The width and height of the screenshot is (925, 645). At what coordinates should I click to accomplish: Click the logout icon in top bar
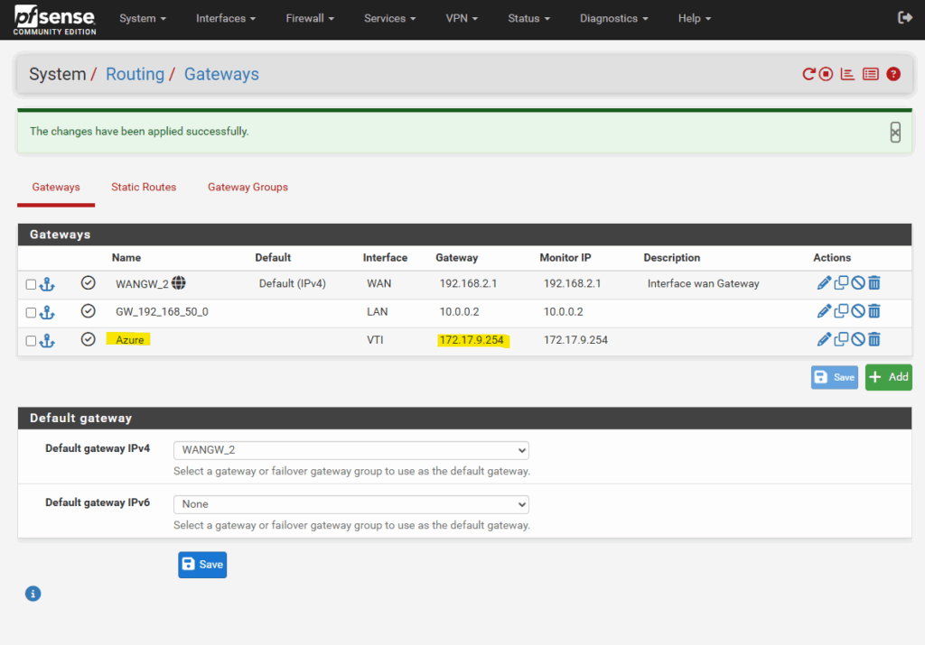[x=904, y=18]
